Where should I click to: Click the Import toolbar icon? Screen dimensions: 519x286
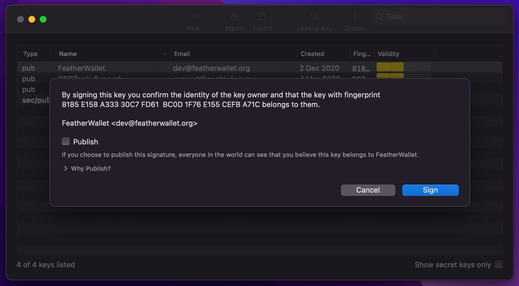click(x=235, y=16)
